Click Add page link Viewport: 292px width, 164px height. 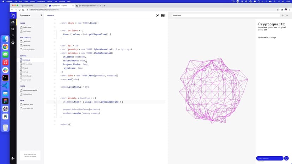click(x=26, y=31)
